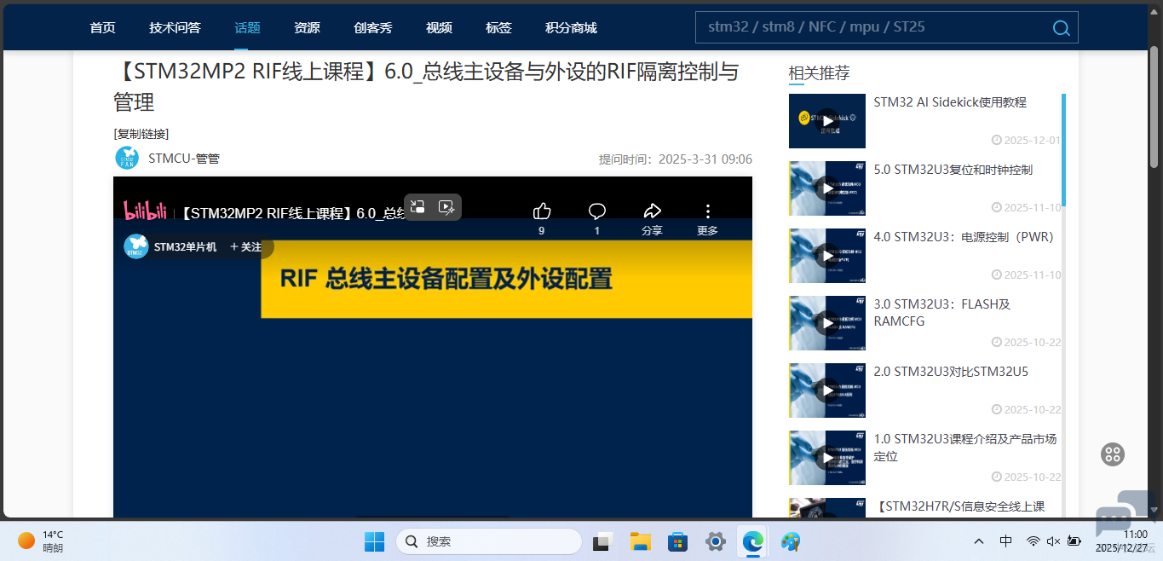Open the STMCU-管管 author name link
This screenshot has width=1163, height=561.
pos(184,159)
